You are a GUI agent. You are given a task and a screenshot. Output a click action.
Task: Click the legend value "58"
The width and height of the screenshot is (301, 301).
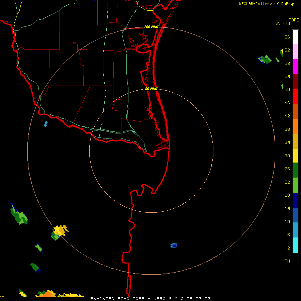pos(287,63)
